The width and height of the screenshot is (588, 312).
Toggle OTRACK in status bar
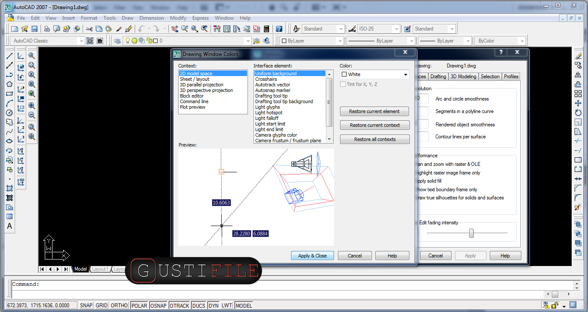click(179, 306)
